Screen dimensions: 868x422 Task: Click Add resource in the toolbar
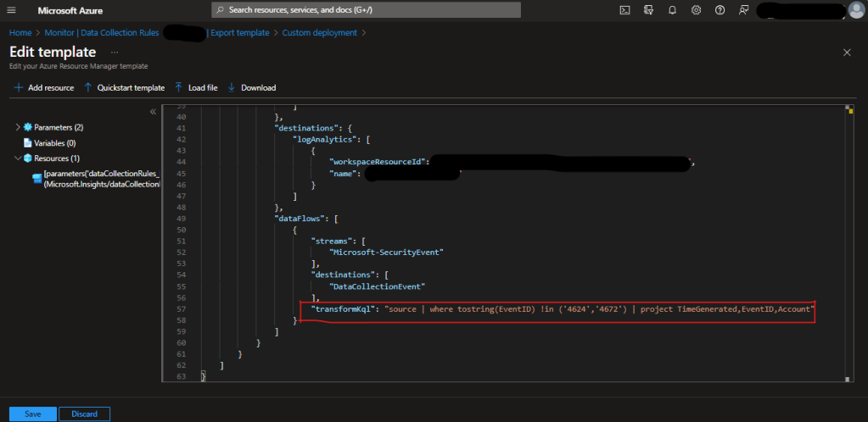[44, 87]
